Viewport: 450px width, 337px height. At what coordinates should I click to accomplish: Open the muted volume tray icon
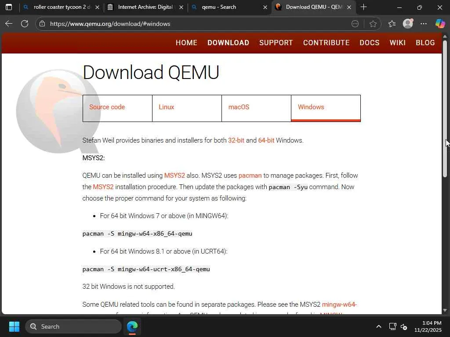pyautogui.click(x=404, y=326)
